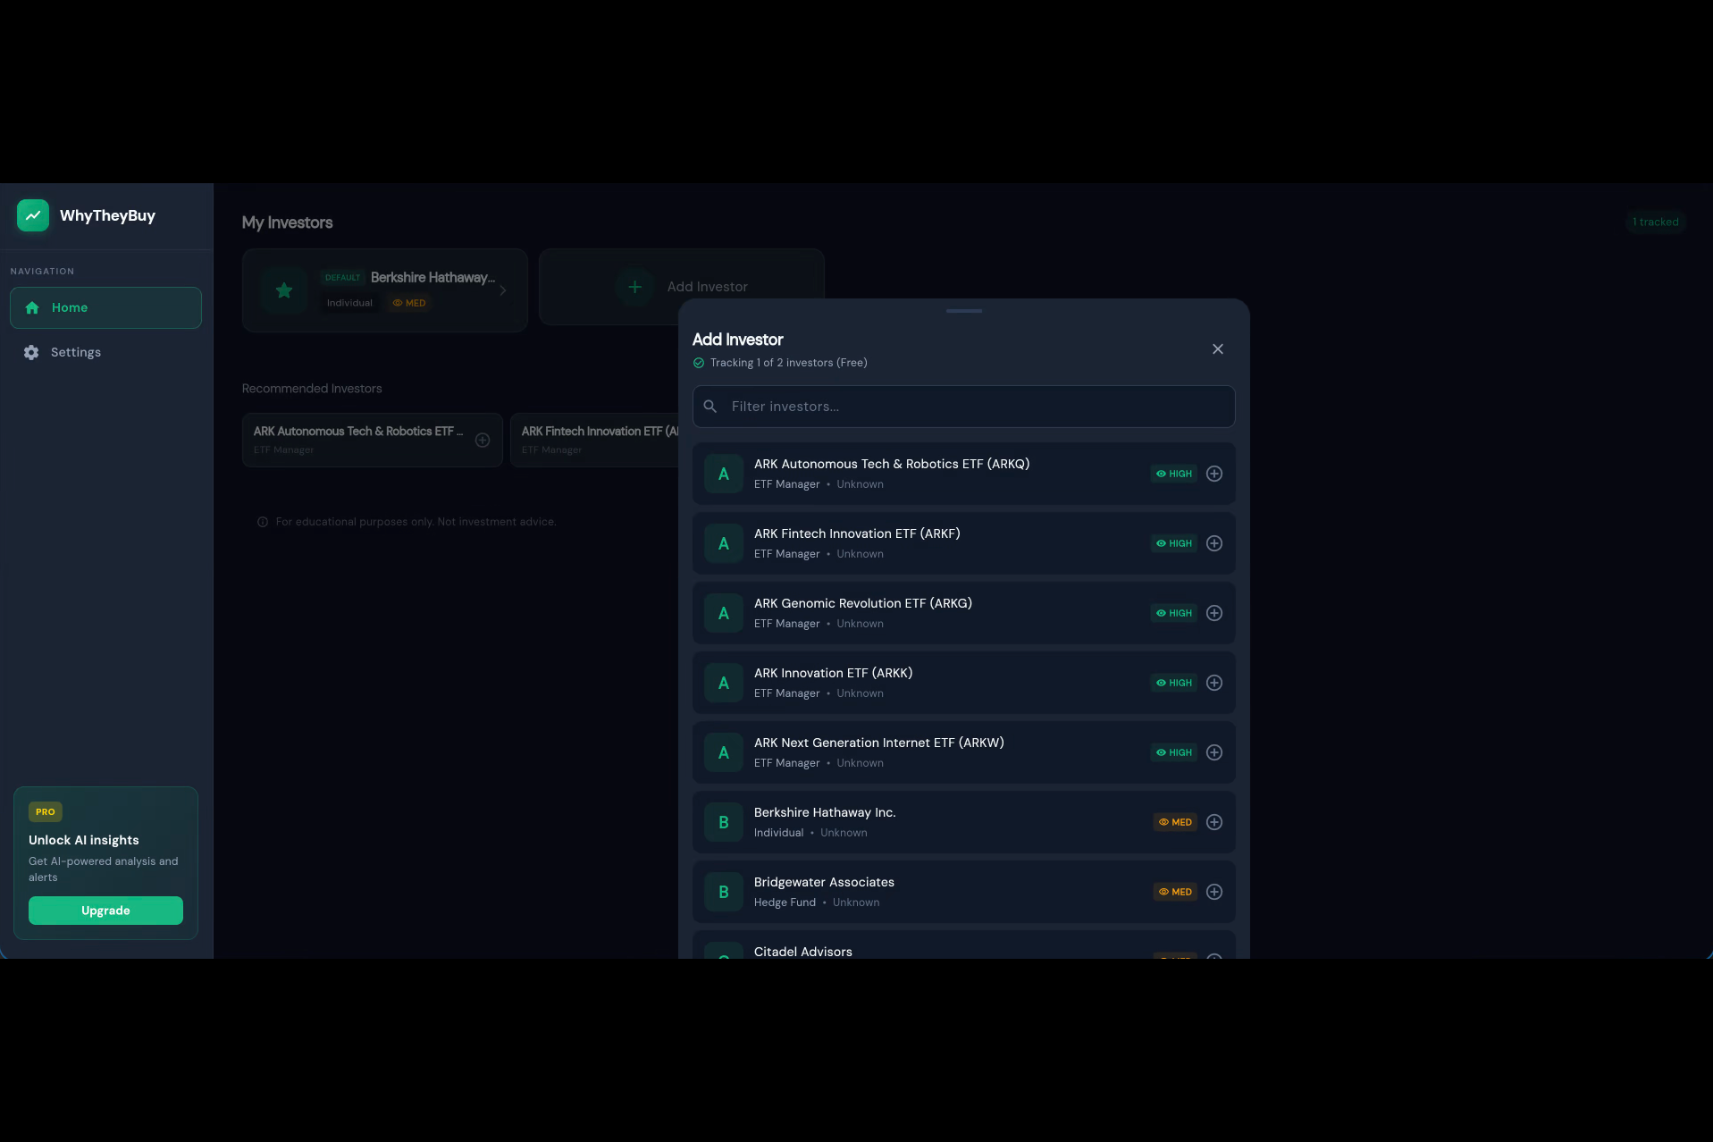The image size is (1713, 1142).
Task: Grab the sheet drag handle at dialog top
Action: (x=963, y=311)
